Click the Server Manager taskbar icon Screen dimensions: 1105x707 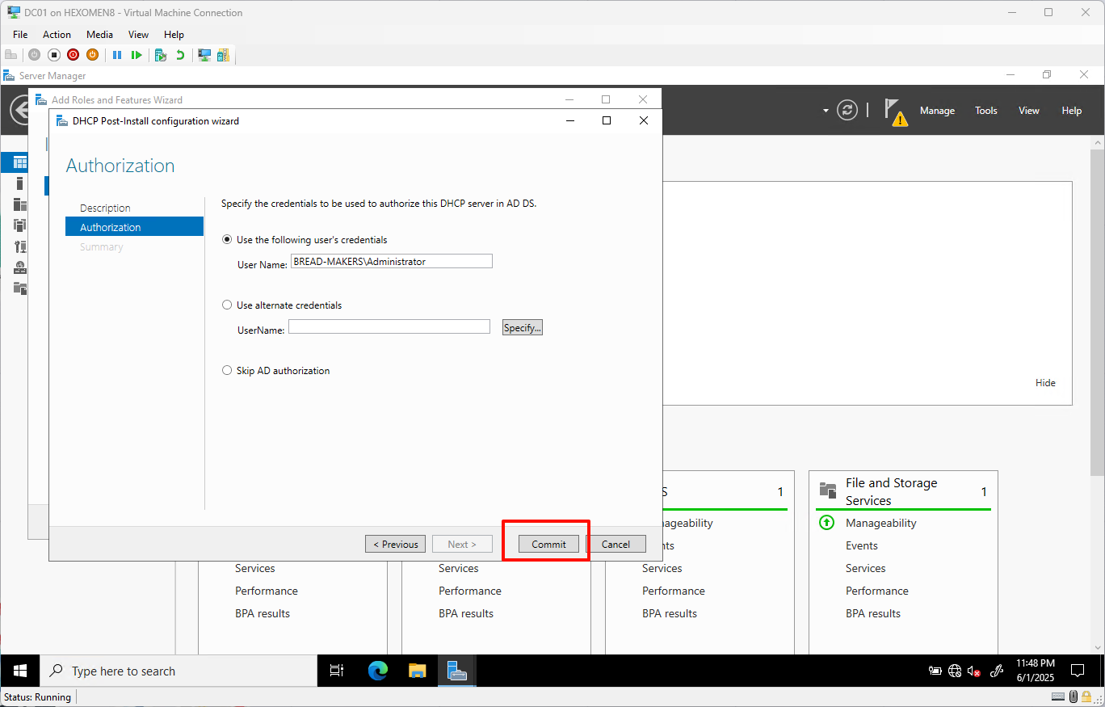457,671
